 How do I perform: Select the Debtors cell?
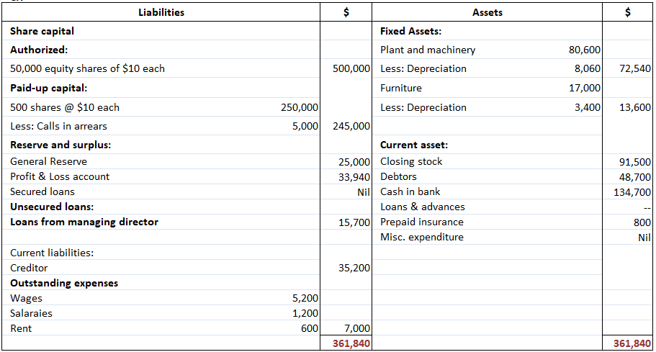coord(398,177)
